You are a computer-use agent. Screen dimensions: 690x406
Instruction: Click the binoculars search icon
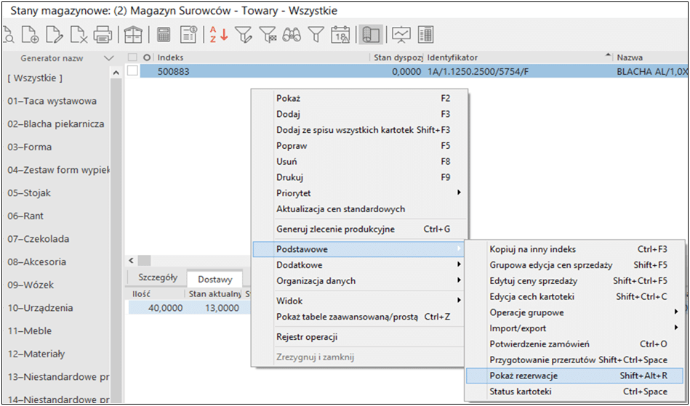292,34
